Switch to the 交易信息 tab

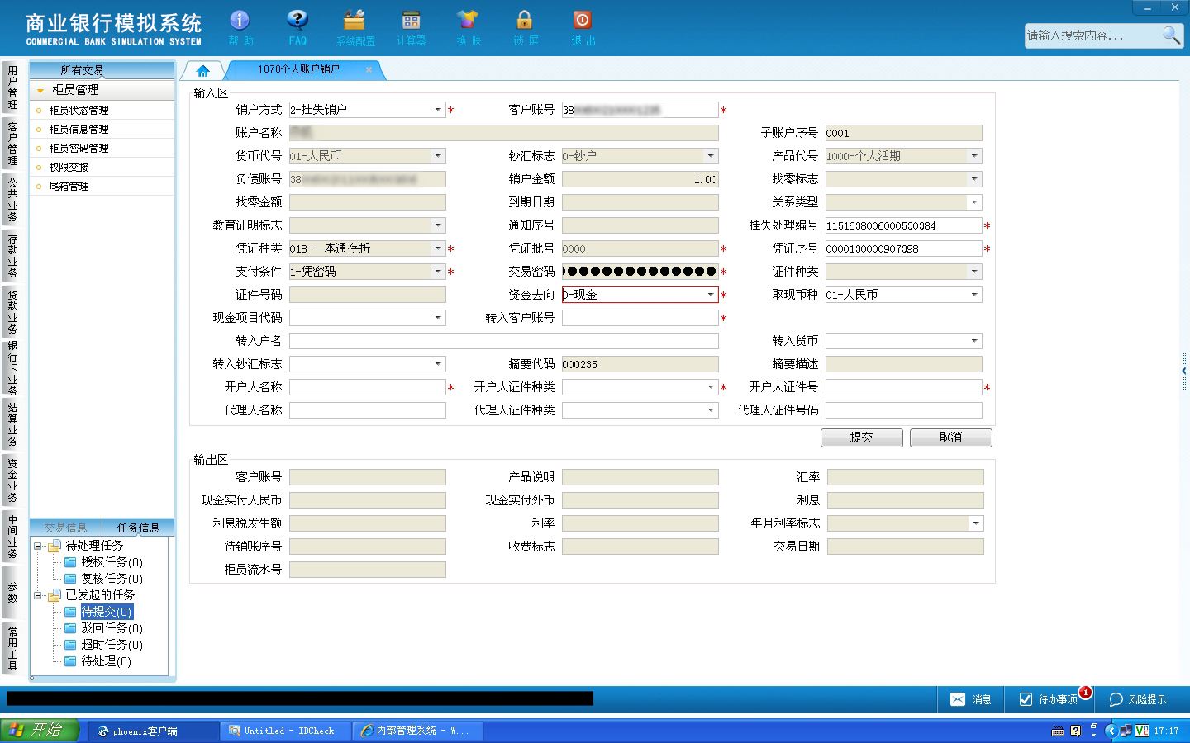pos(65,528)
